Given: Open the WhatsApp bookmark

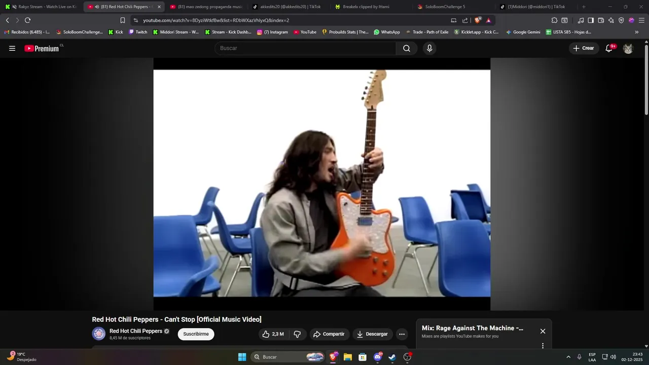Looking at the screenshot, I should [387, 32].
